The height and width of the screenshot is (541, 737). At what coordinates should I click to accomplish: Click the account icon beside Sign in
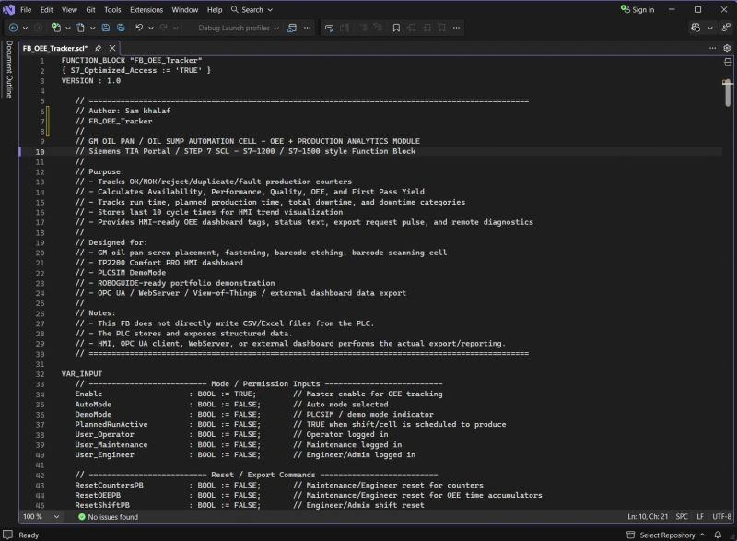[x=625, y=9]
